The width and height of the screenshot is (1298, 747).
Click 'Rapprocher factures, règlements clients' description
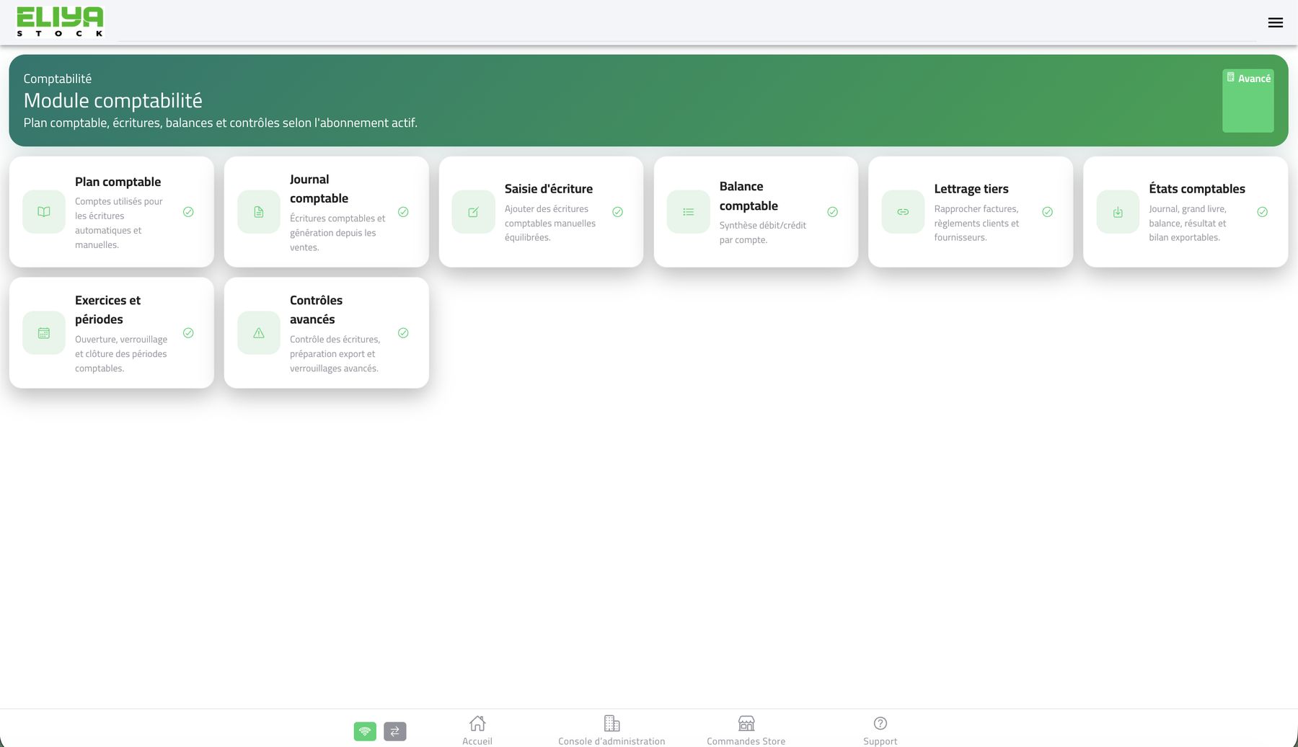976,224
